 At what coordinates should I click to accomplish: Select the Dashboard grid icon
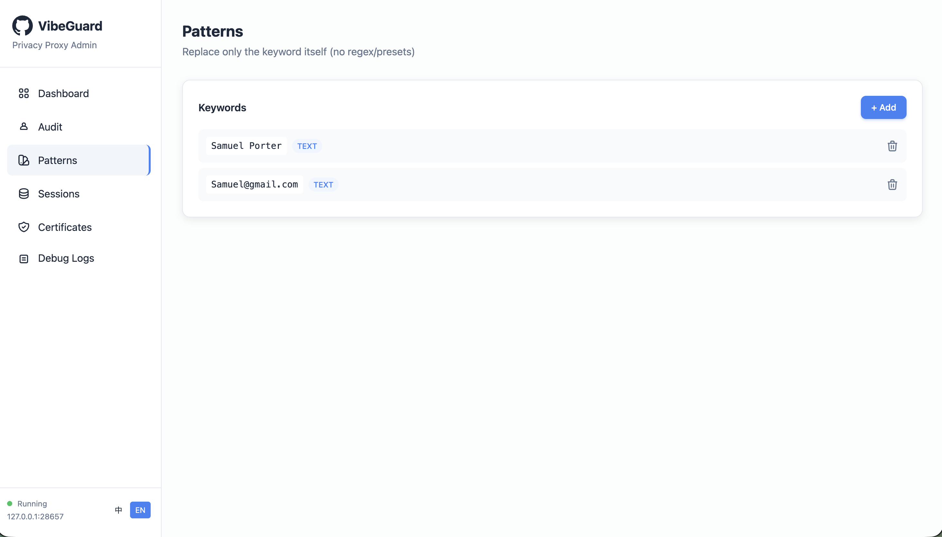point(24,93)
